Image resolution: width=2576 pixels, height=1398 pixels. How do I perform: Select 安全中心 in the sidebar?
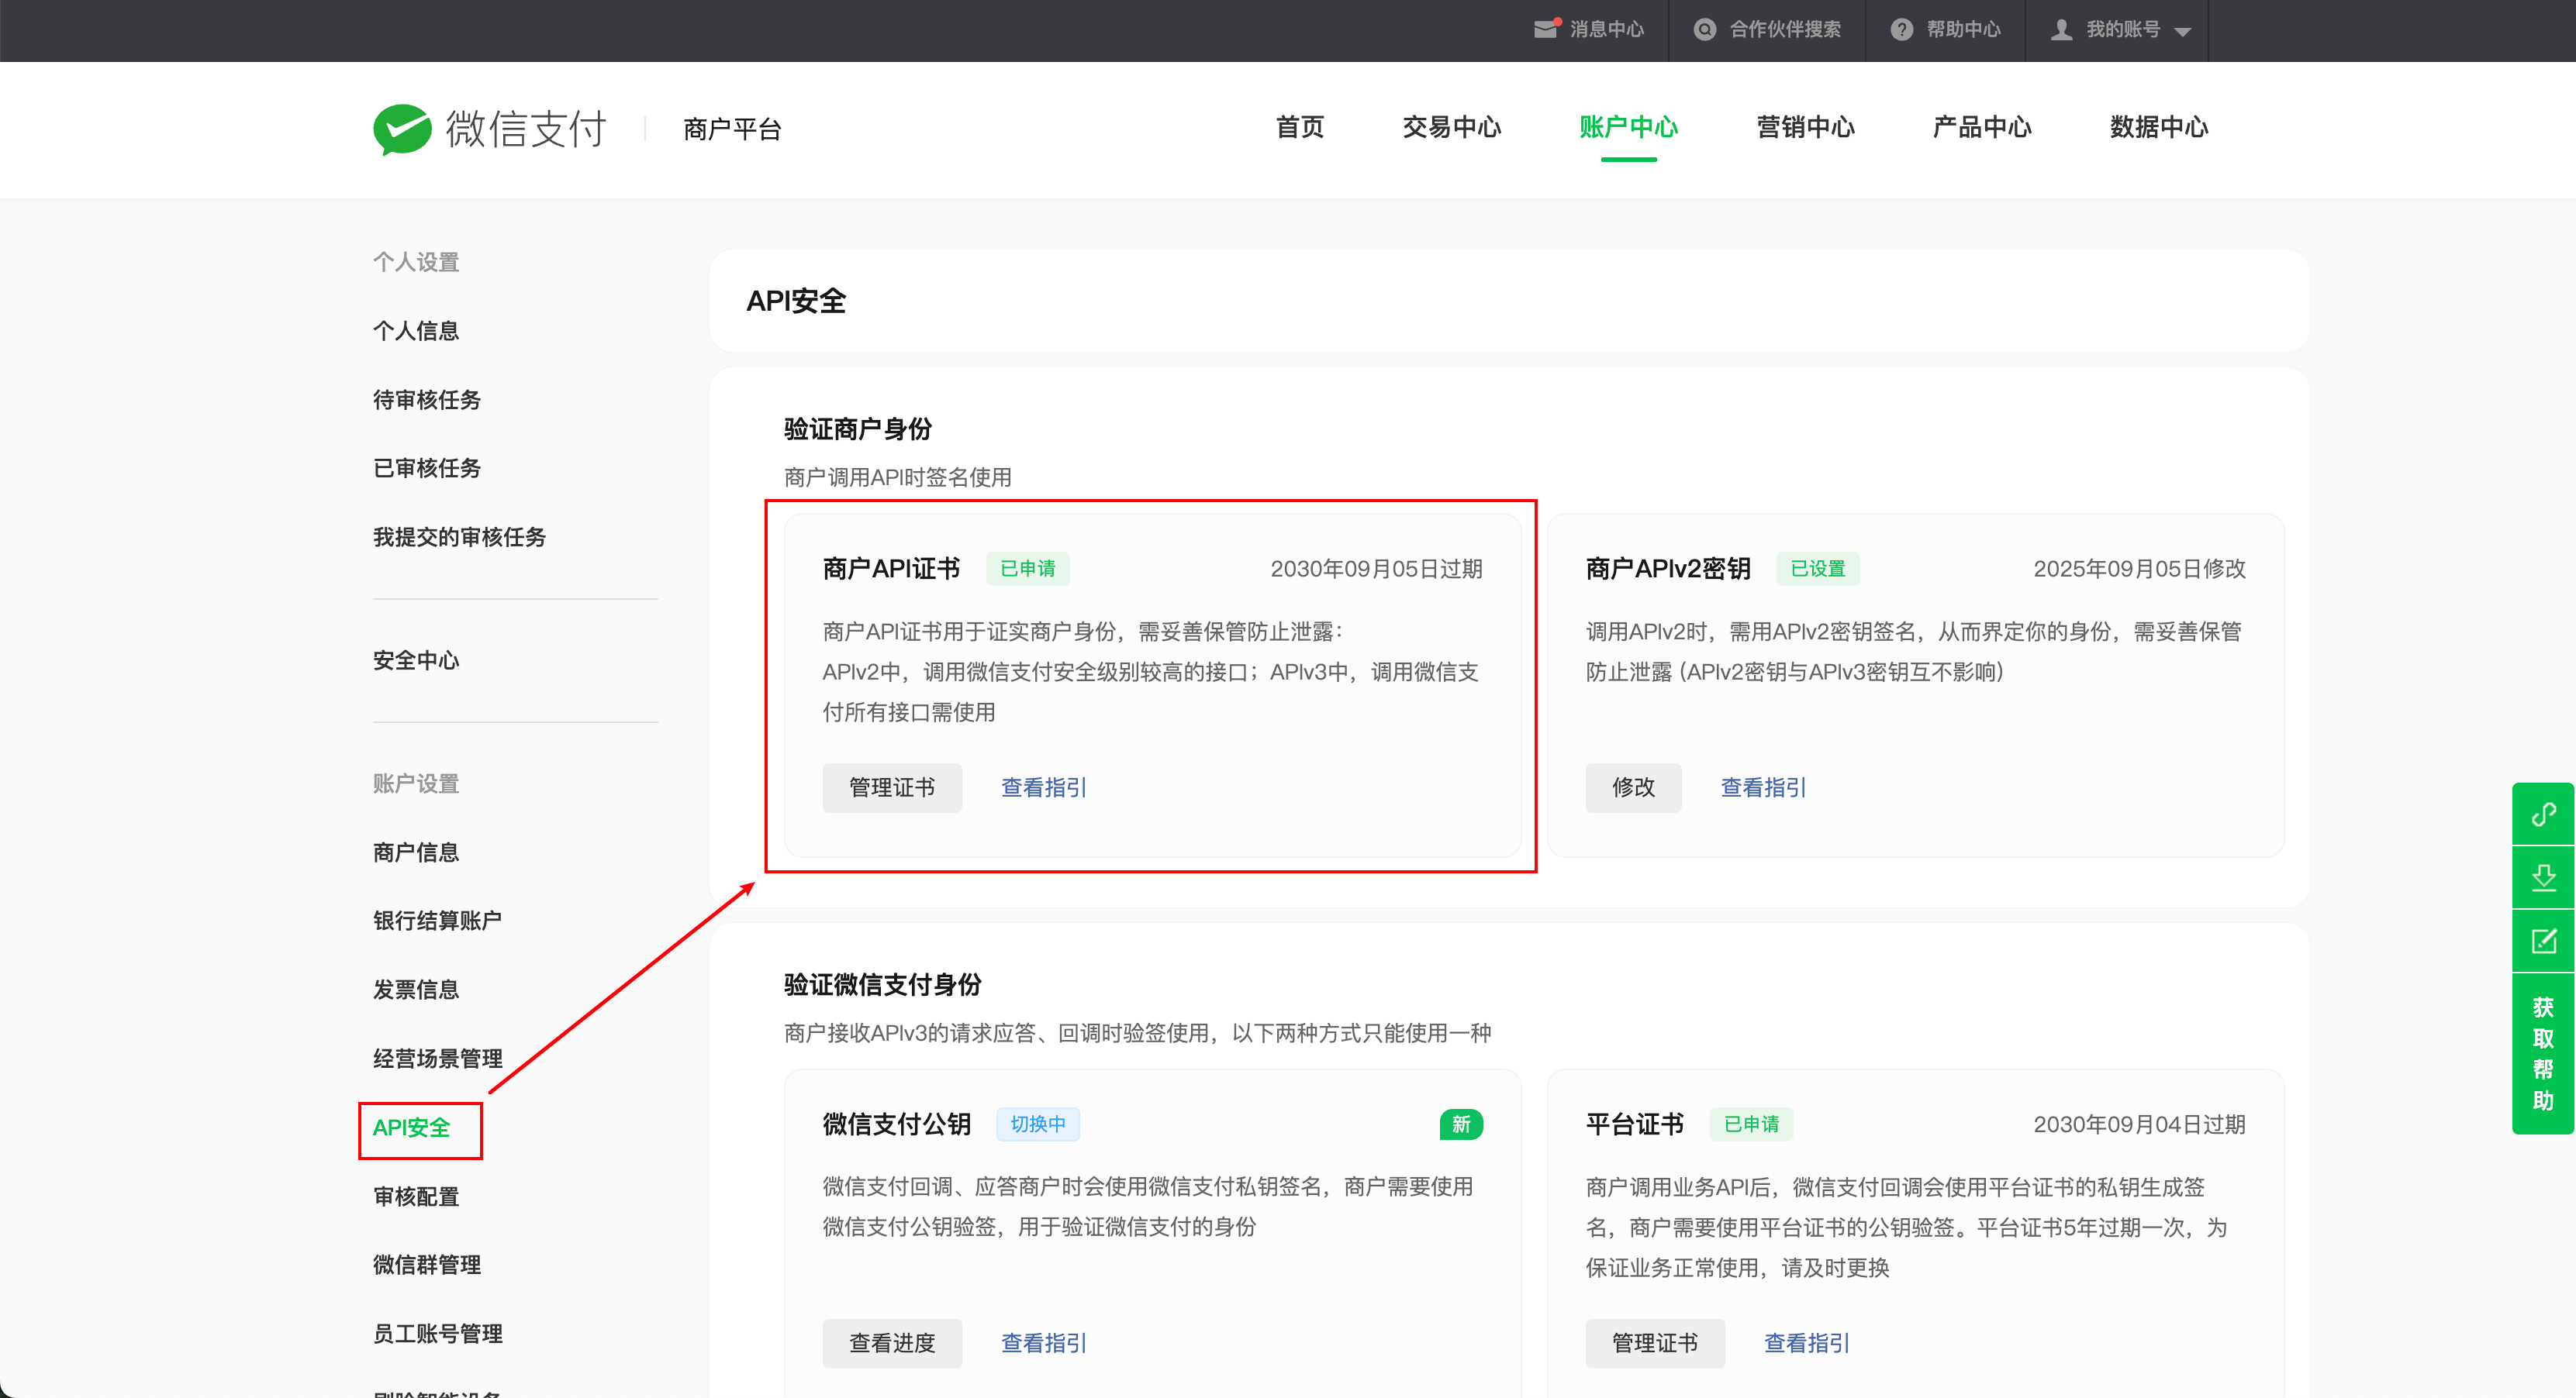pyautogui.click(x=416, y=660)
